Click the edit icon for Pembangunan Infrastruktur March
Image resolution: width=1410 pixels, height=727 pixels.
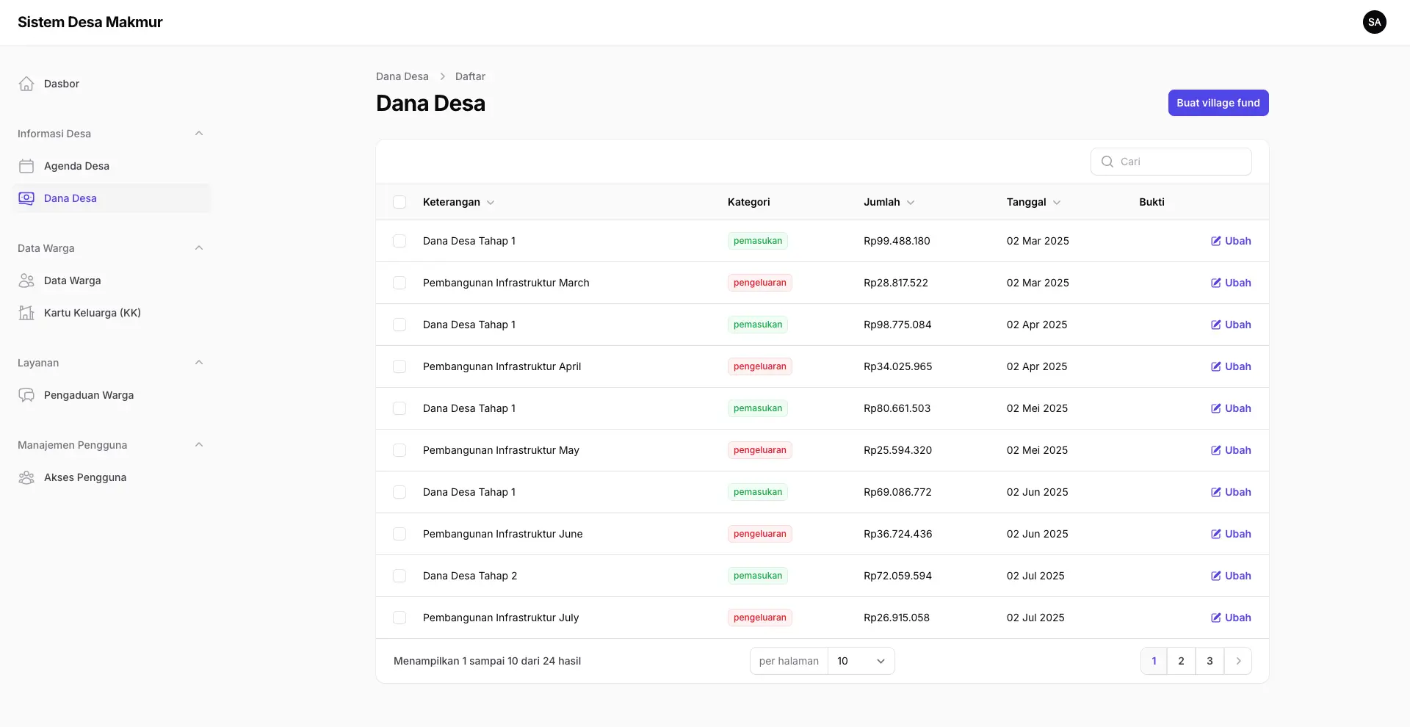[x=1215, y=283]
